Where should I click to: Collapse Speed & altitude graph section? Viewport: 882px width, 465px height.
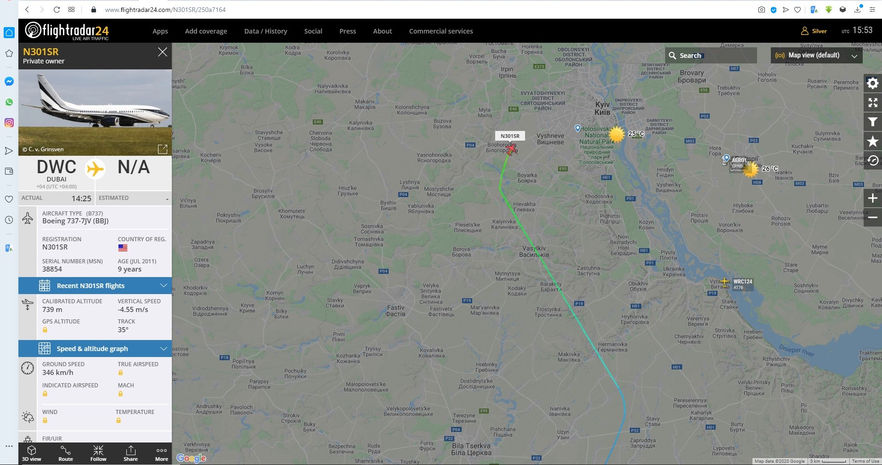click(x=95, y=348)
